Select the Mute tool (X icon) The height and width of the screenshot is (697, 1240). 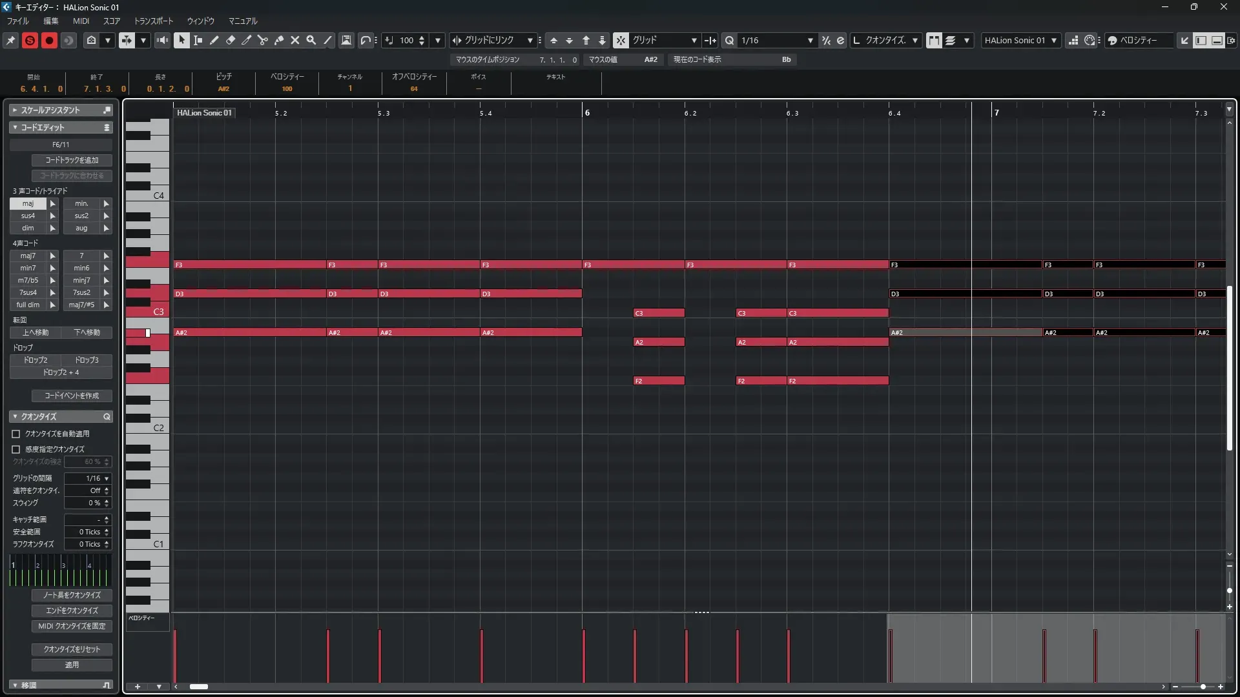tap(295, 40)
